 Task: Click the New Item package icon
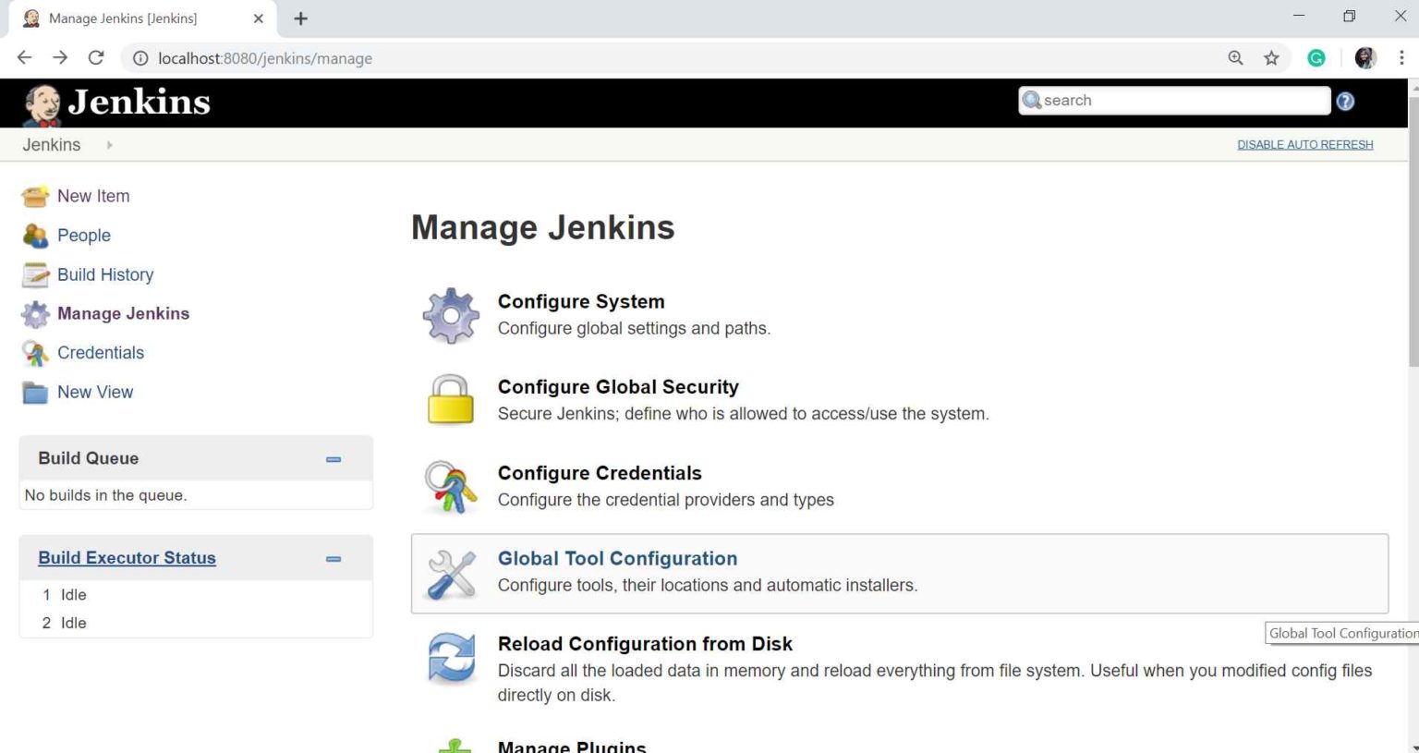[34, 195]
